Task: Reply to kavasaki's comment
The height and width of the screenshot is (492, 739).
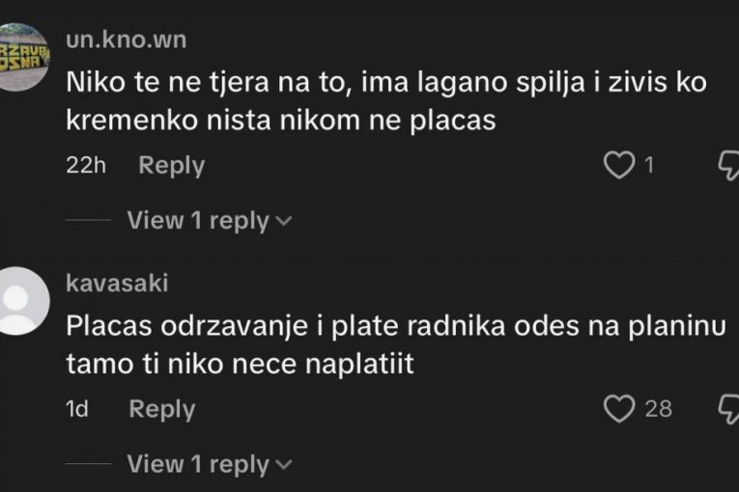Action: point(161,409)
